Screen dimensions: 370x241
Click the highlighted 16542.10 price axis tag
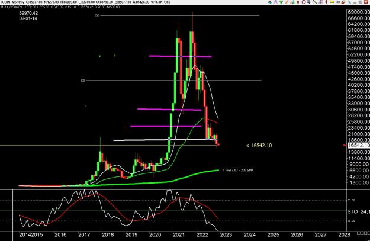coord(359,146)
